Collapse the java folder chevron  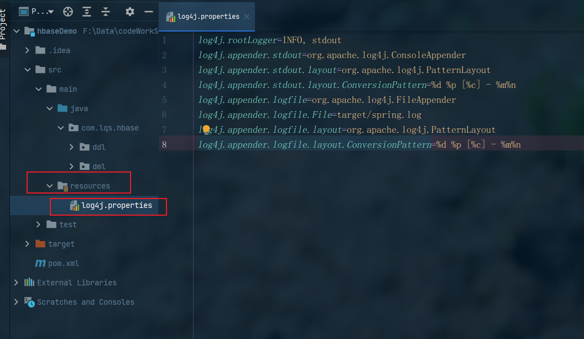click(x=50, y=108)
